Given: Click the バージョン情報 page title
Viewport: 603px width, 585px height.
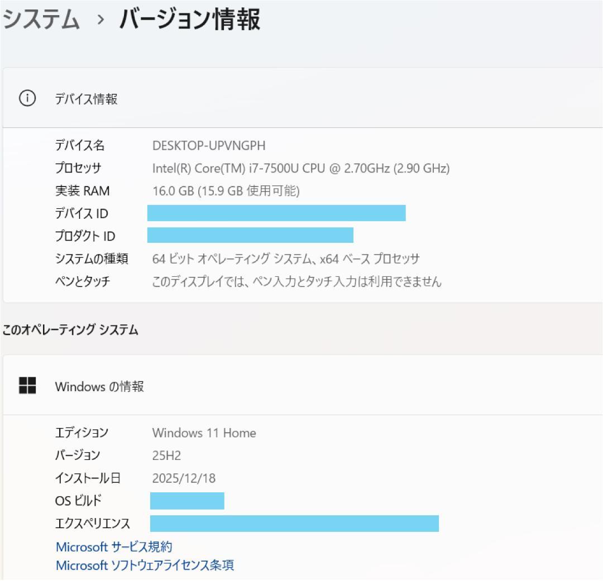Looking at the screenshot, I should click(187, 20).
